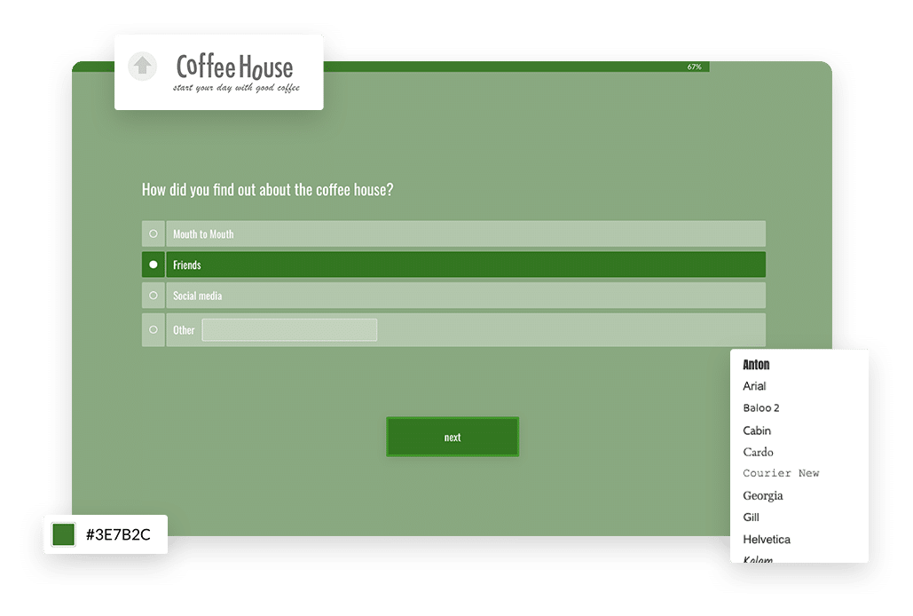913x616 pixels.
Task: Click the next button
Action: tap(453, 437)
